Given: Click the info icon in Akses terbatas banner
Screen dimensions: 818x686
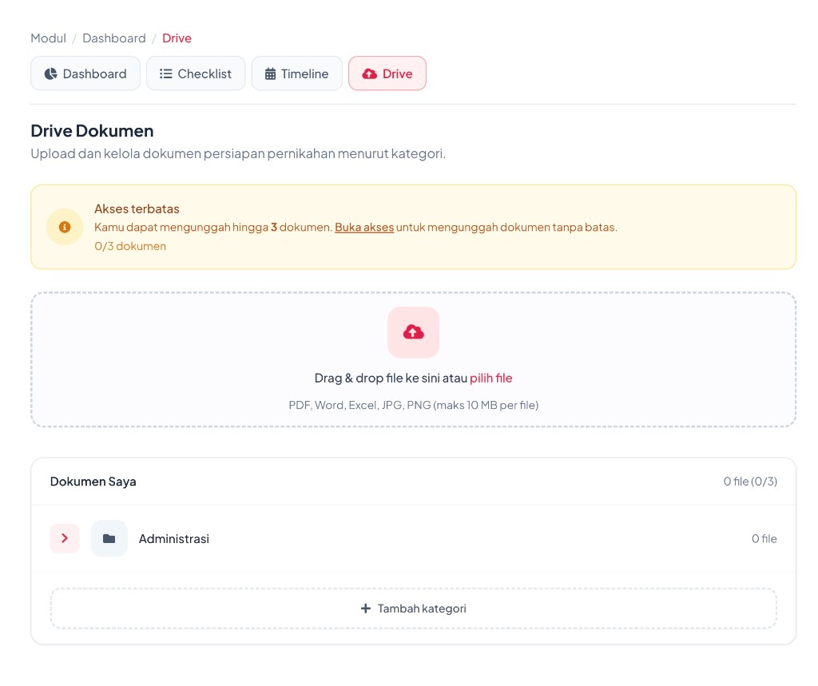Looking at the screenshot, I should [x=65, y=227].
